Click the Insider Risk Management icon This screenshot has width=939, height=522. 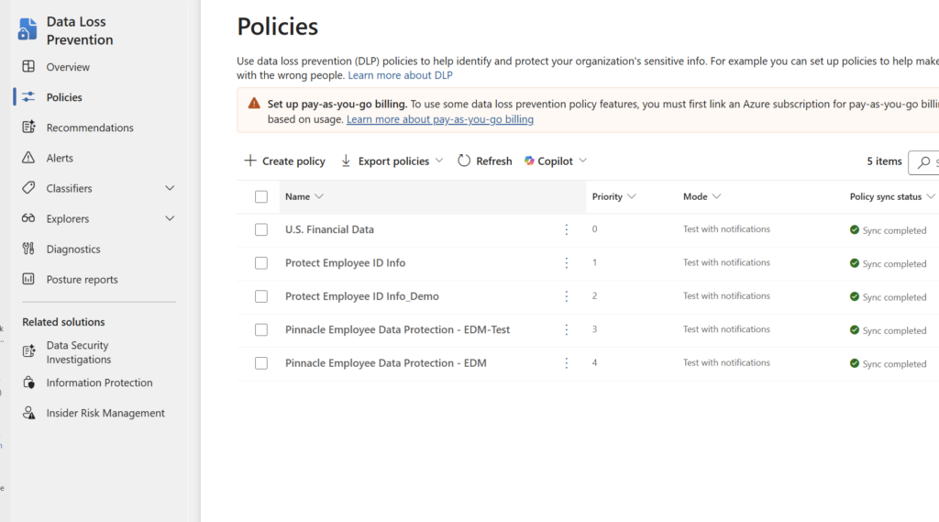click(28, 413)
